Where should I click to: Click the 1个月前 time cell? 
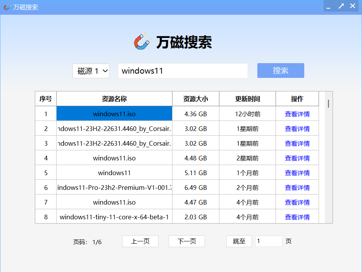[248, 172]
